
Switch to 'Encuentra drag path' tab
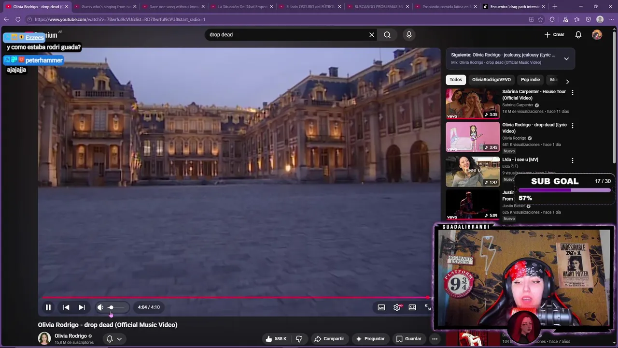514,7
